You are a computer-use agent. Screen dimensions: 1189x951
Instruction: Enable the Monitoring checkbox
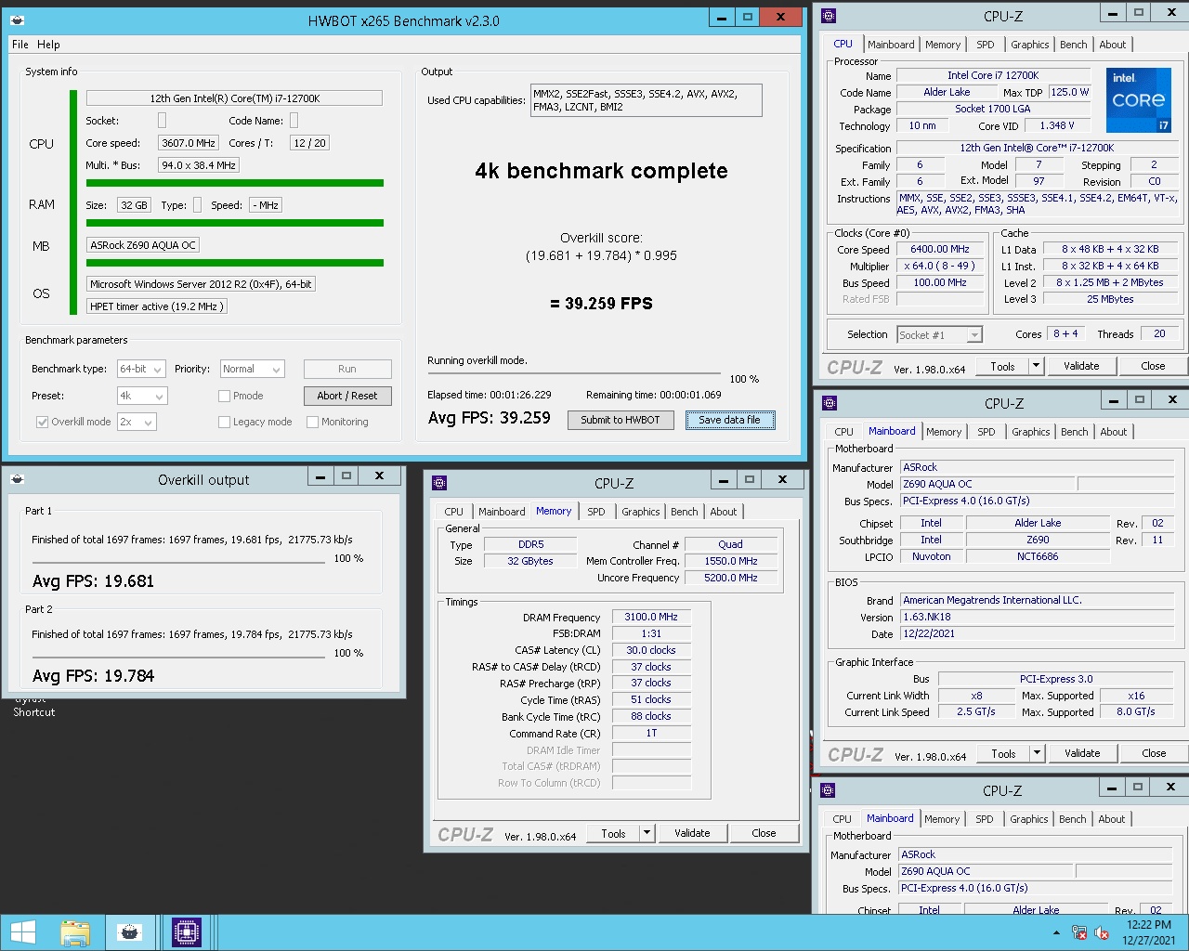312,422
